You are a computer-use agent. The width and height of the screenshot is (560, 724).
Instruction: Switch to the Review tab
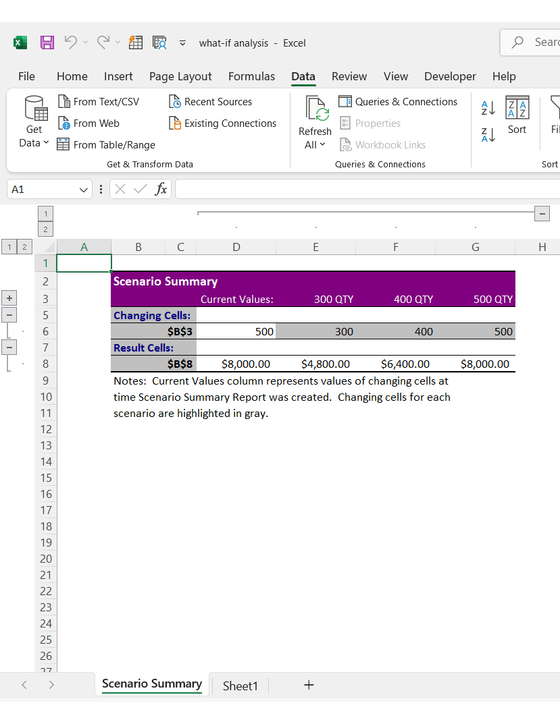[349, 76]
